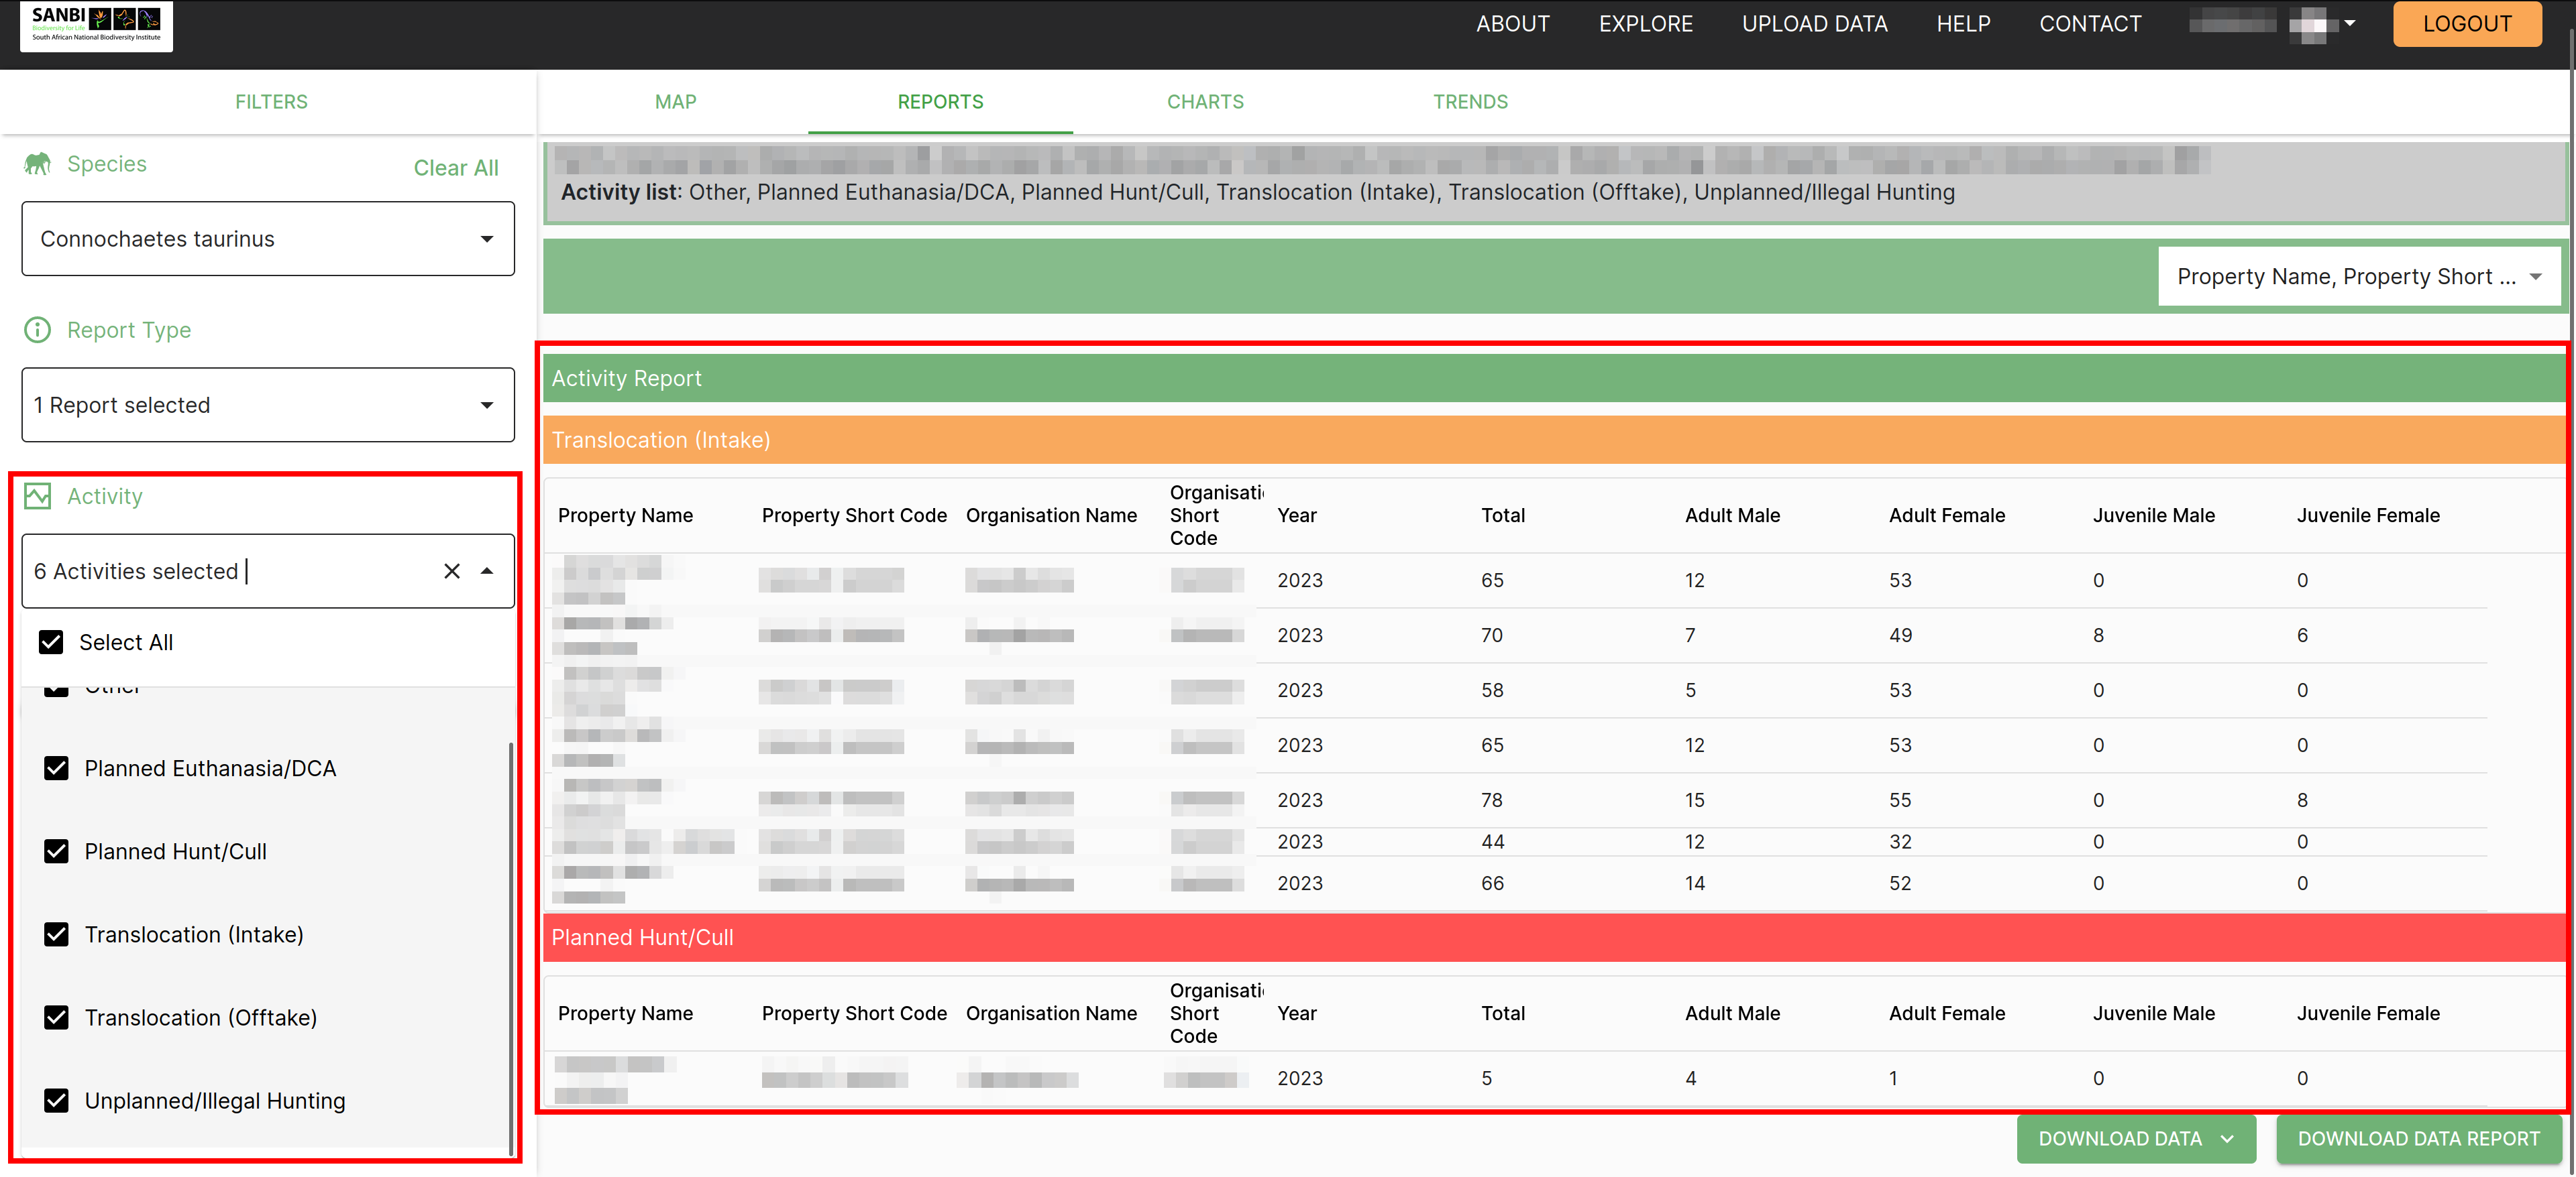Click Download Data Report button

(x=2419, y=1139)
